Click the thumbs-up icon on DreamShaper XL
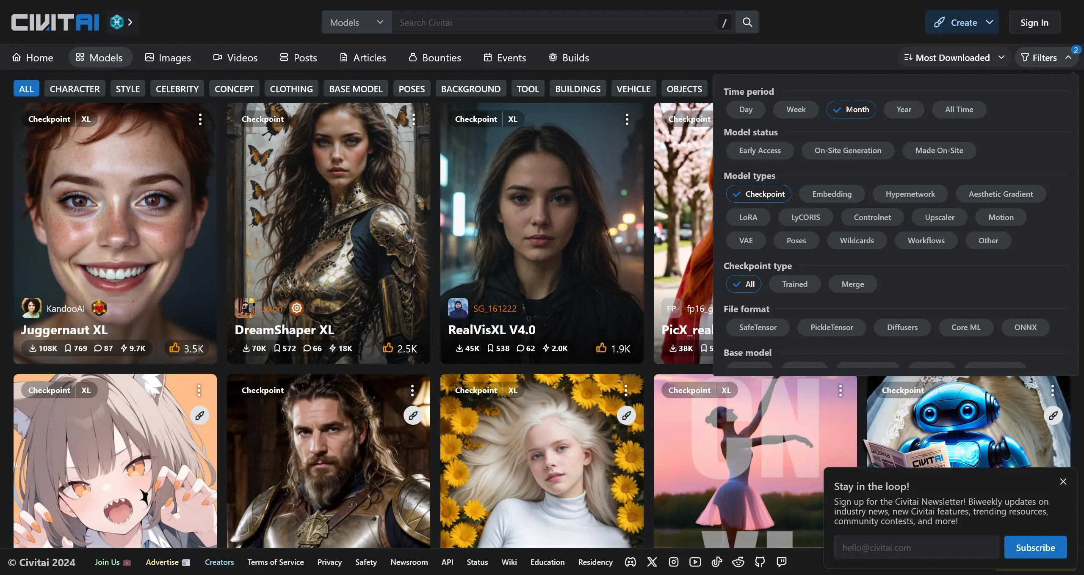Screen dimensions: 1084x575 pos(388,348)
